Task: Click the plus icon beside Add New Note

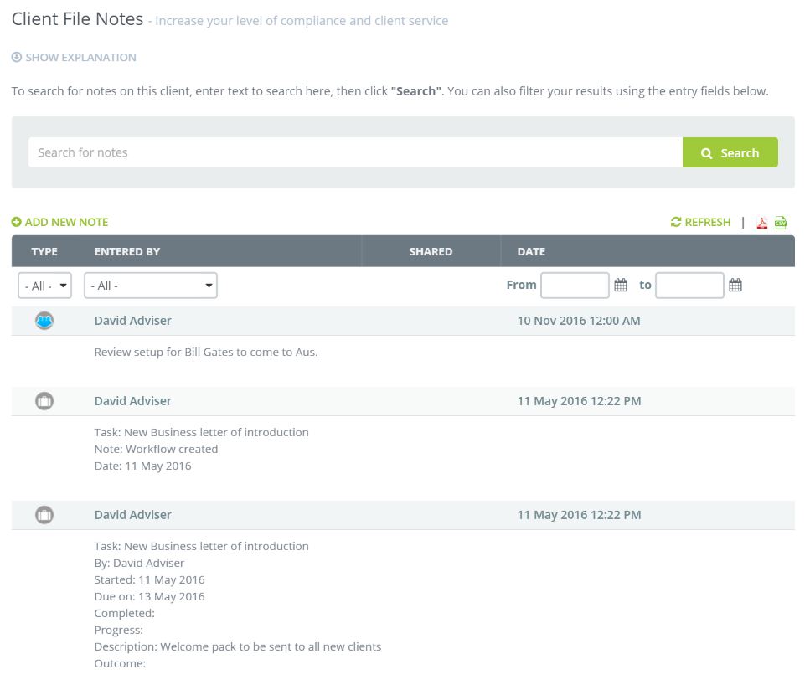Action: coord(16,223)
